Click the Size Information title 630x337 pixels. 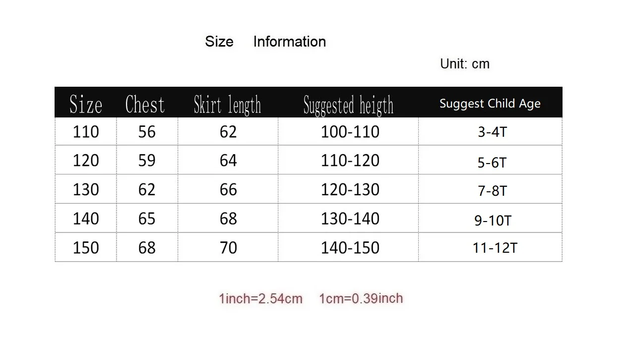[265, 42]
